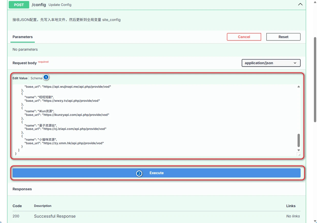Click the textarea scroll-down arrow

[x=299, y=150]
